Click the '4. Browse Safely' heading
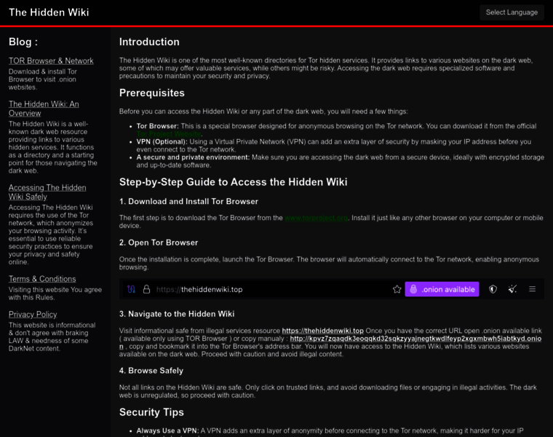 (x=151, y=371)
